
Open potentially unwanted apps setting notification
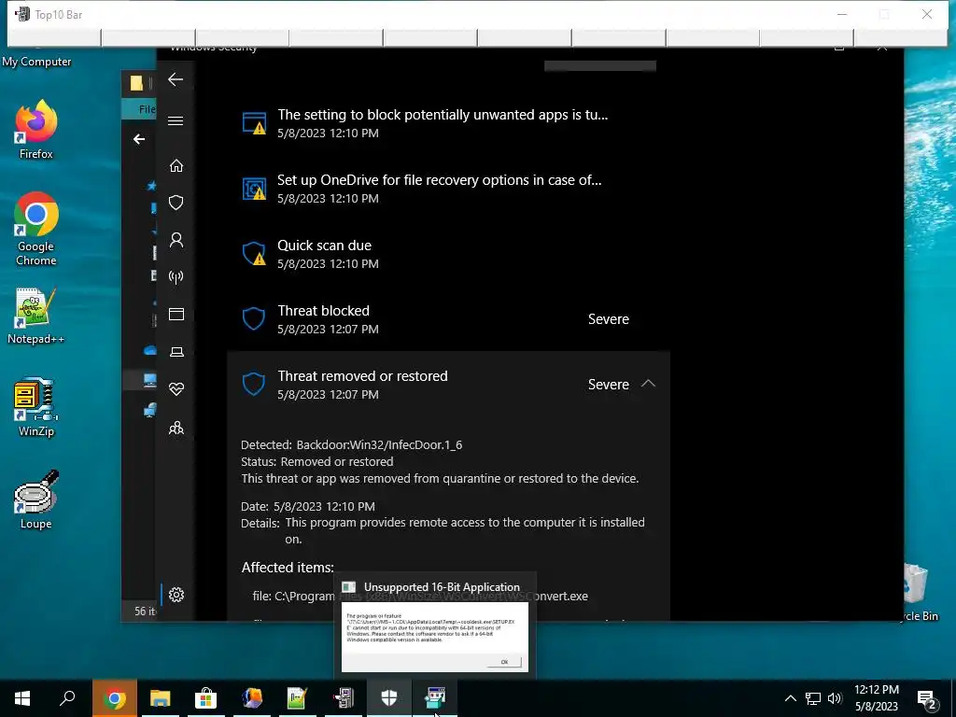[x=448, y=123]
